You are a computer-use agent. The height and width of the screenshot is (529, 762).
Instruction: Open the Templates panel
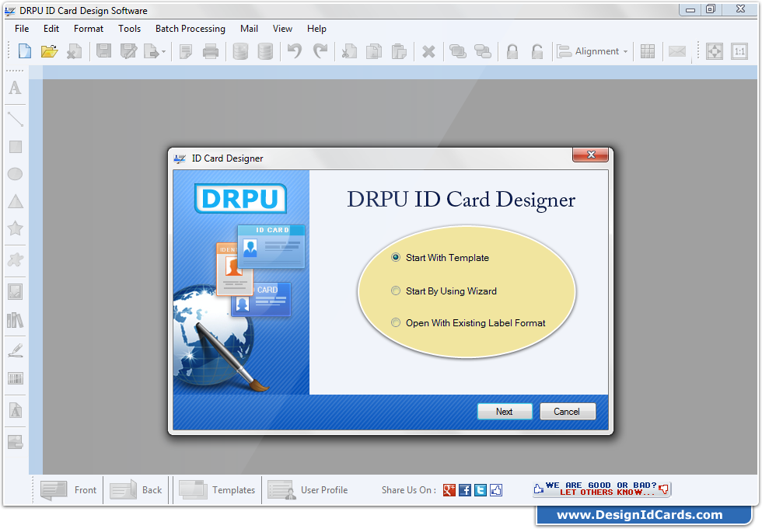[x=217, y=490]
